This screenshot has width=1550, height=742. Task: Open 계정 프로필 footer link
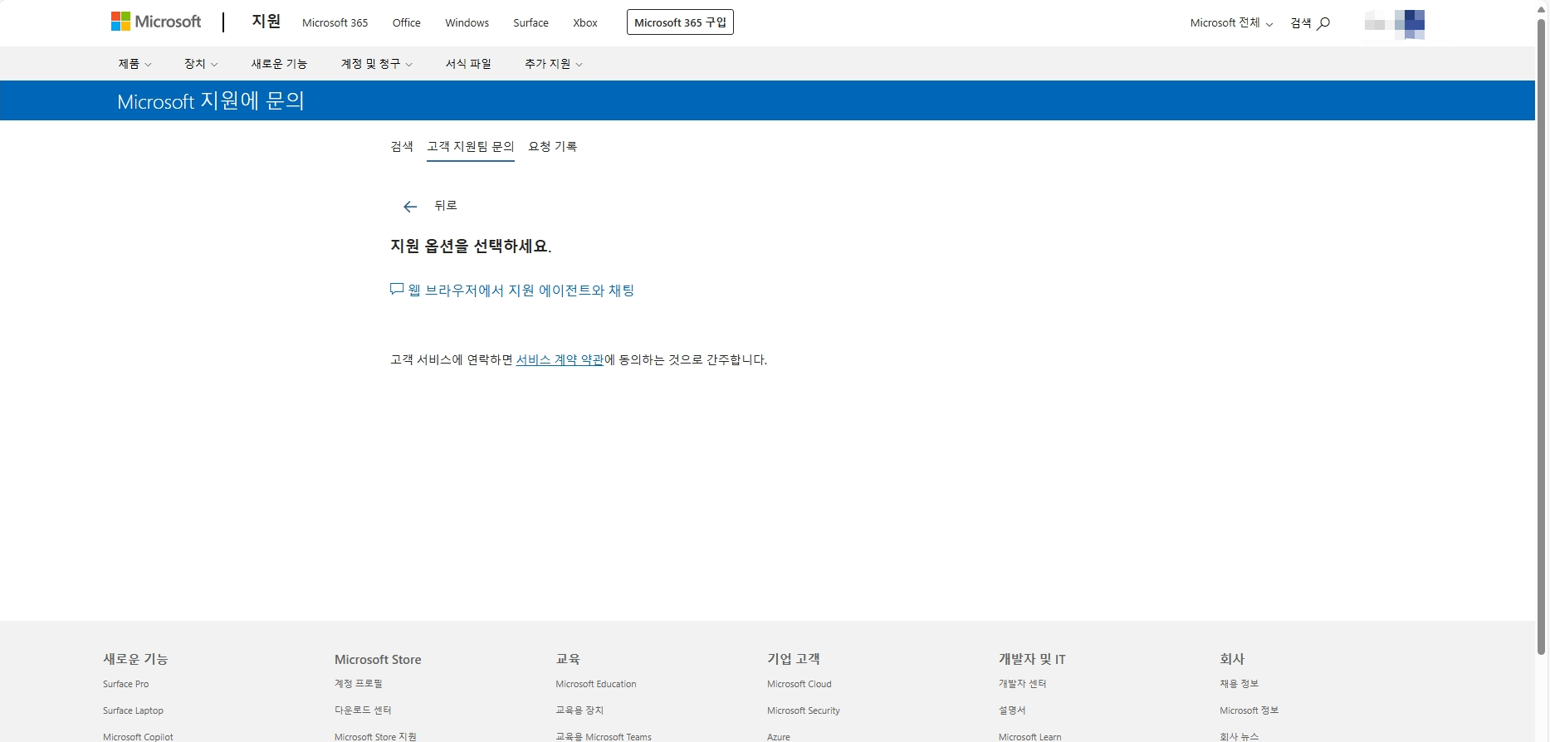359,684
